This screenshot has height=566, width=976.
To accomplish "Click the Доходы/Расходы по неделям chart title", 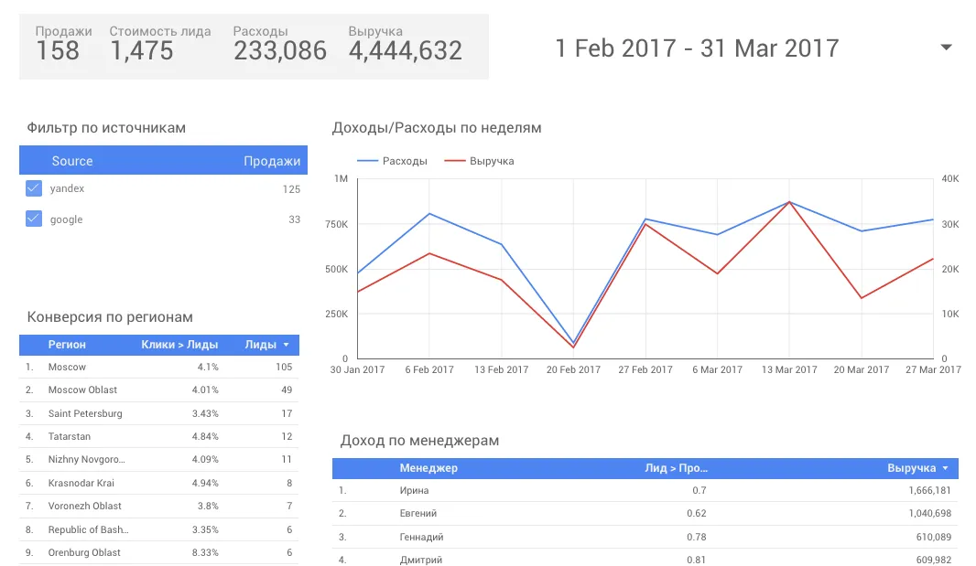I will 437,128.
